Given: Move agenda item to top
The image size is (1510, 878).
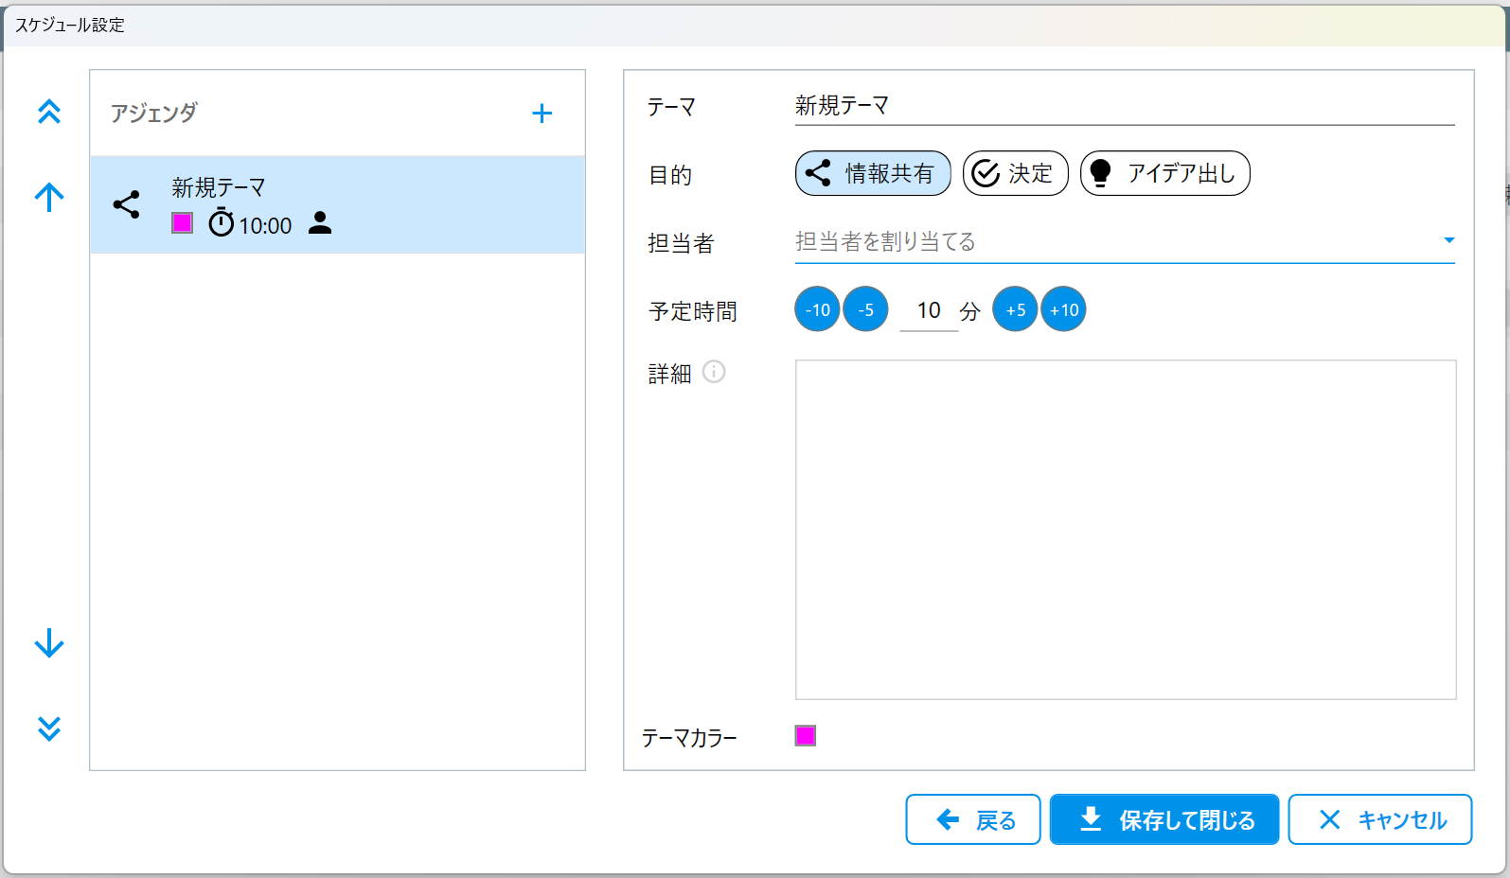Looking at the screenshot, I should click(49, 112).
